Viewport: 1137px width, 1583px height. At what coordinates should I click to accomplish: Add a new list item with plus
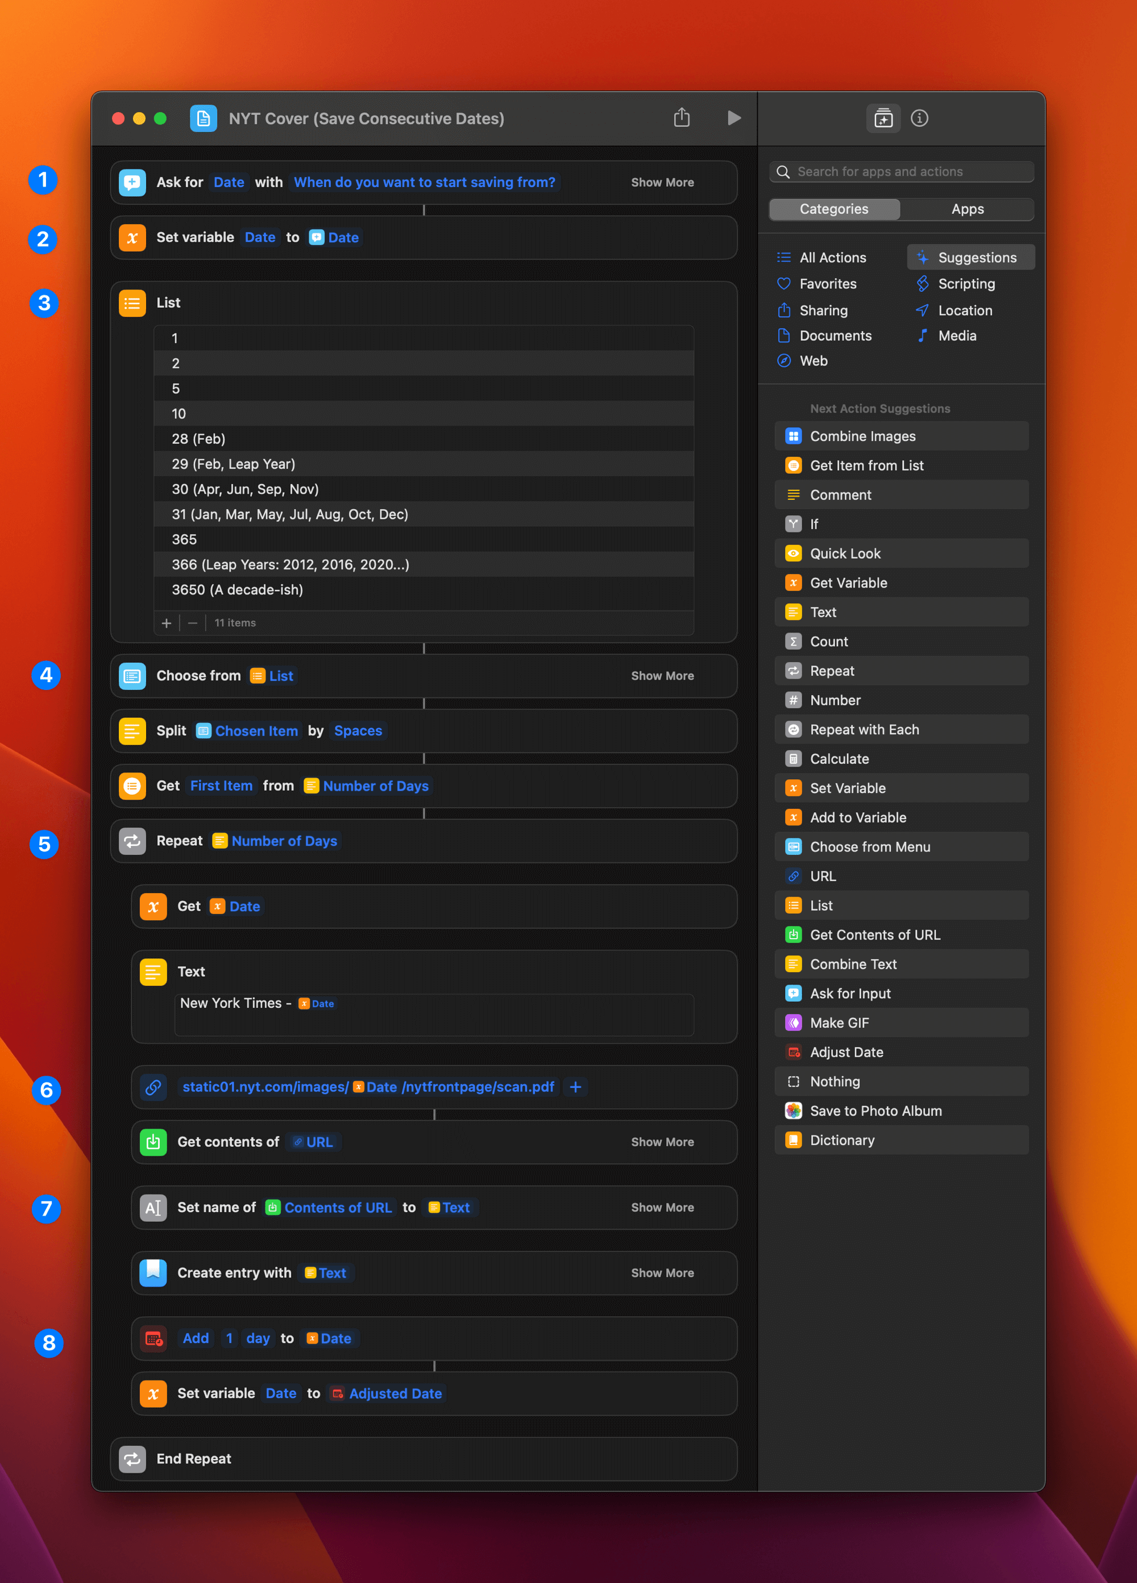point(167,623)
